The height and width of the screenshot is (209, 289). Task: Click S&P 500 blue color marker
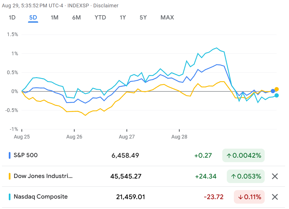[x=10, y=155]
